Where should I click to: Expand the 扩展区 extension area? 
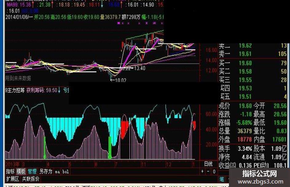(x=13, y=179)
